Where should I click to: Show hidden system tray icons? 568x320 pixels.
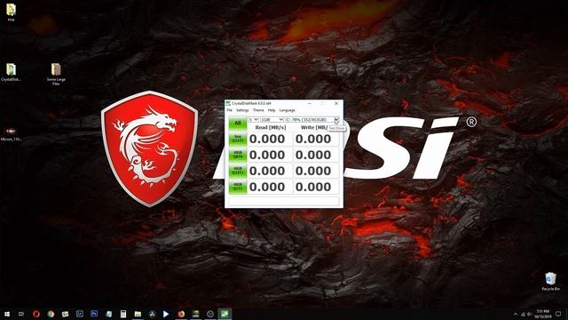tap(515, 314)
